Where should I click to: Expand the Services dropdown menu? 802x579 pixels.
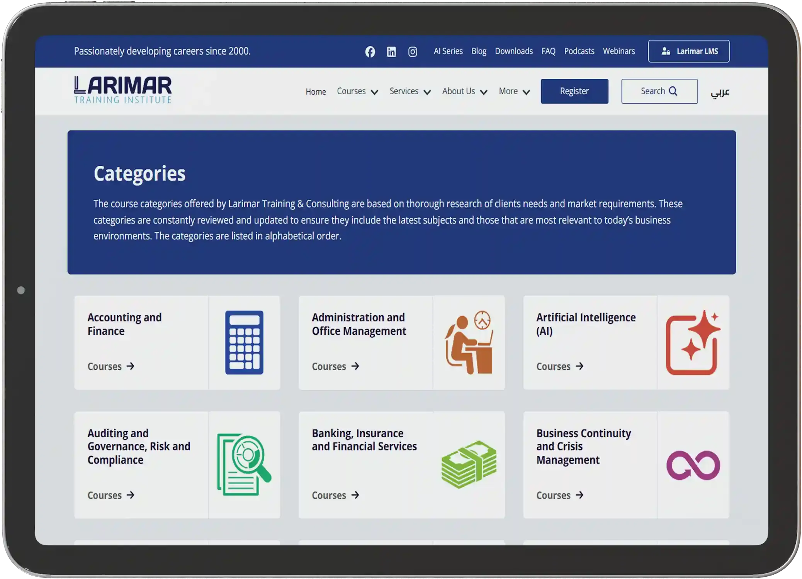410,91
